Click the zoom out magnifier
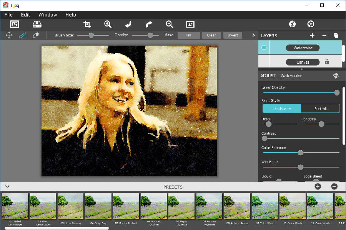346x230 pixels. tap(169, 24)
